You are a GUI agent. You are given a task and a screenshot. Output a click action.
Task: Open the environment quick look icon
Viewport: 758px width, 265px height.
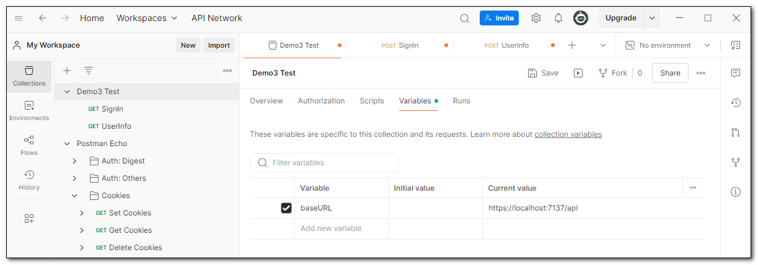[x=736, y=45]
